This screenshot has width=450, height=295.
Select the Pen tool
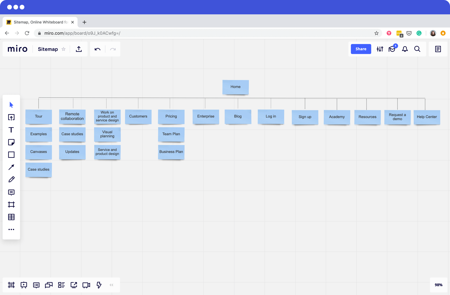[11, 179]
